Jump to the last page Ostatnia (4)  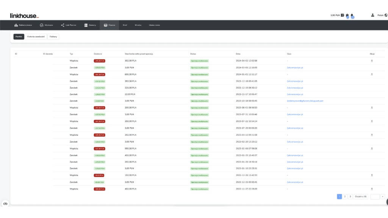click(x=361, y=196)
